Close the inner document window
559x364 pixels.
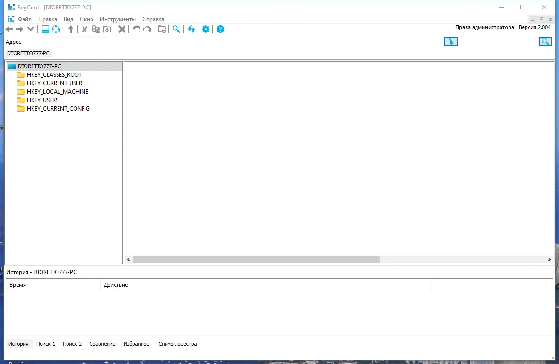(551, 20)
